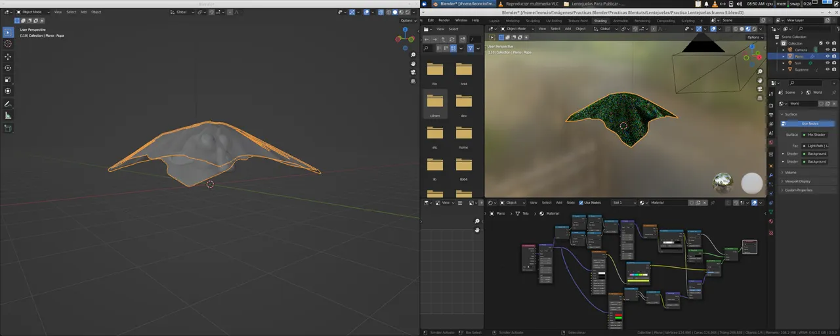Open Slot 1 dropdown in node editor
This screenshot has height=336, width=840.
click(x=623, y=203)
